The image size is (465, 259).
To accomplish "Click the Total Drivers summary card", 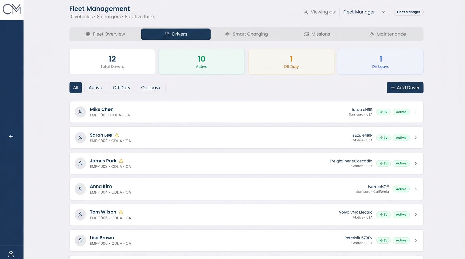I will [x=112, y=62].
